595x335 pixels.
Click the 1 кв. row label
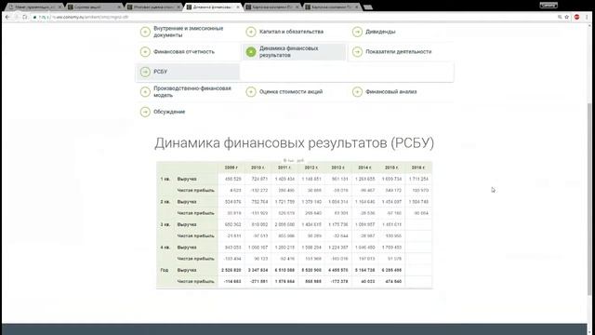(165, 179)
